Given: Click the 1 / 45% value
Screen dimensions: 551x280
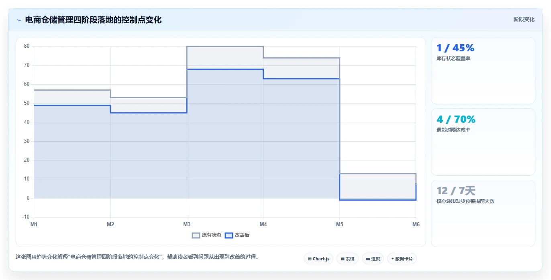Looking at the screenshot, I should [x=455, y=48].
